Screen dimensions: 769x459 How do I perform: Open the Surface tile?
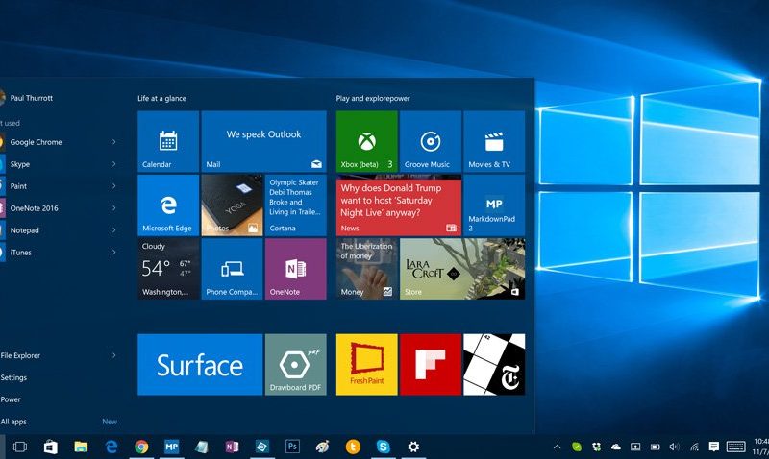point(200,365)
